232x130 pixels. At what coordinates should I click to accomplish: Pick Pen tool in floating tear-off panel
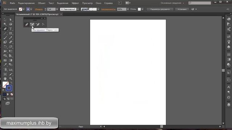click(26, 25)
